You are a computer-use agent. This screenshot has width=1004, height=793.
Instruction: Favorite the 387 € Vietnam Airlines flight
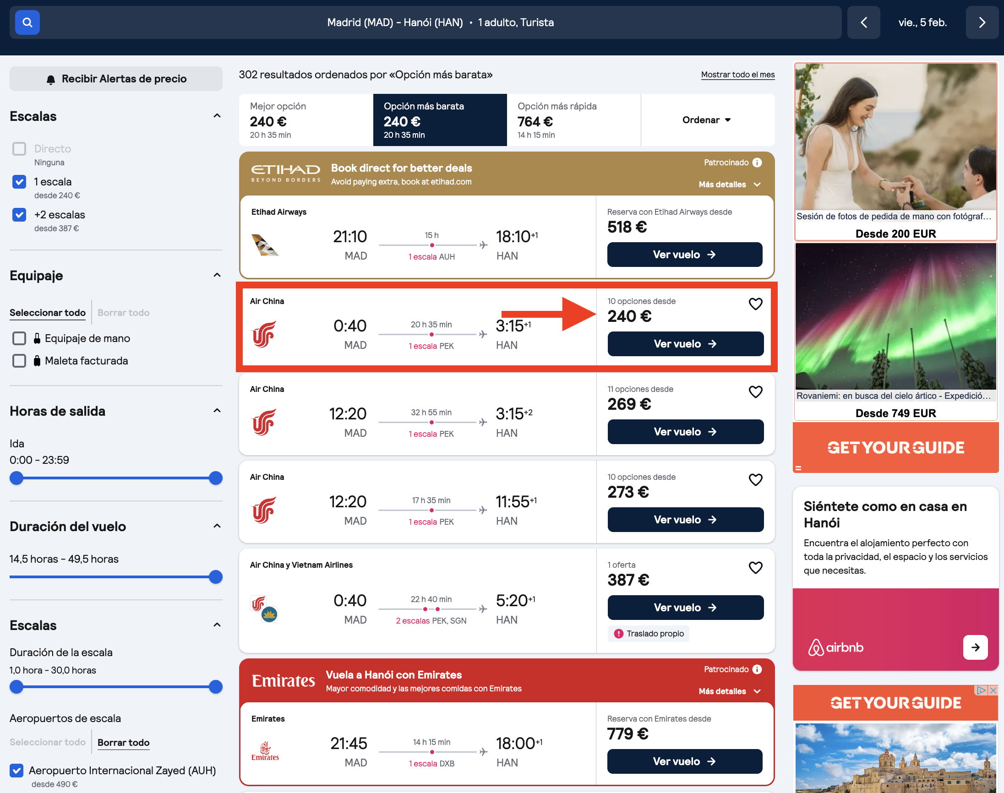[756, 567]
